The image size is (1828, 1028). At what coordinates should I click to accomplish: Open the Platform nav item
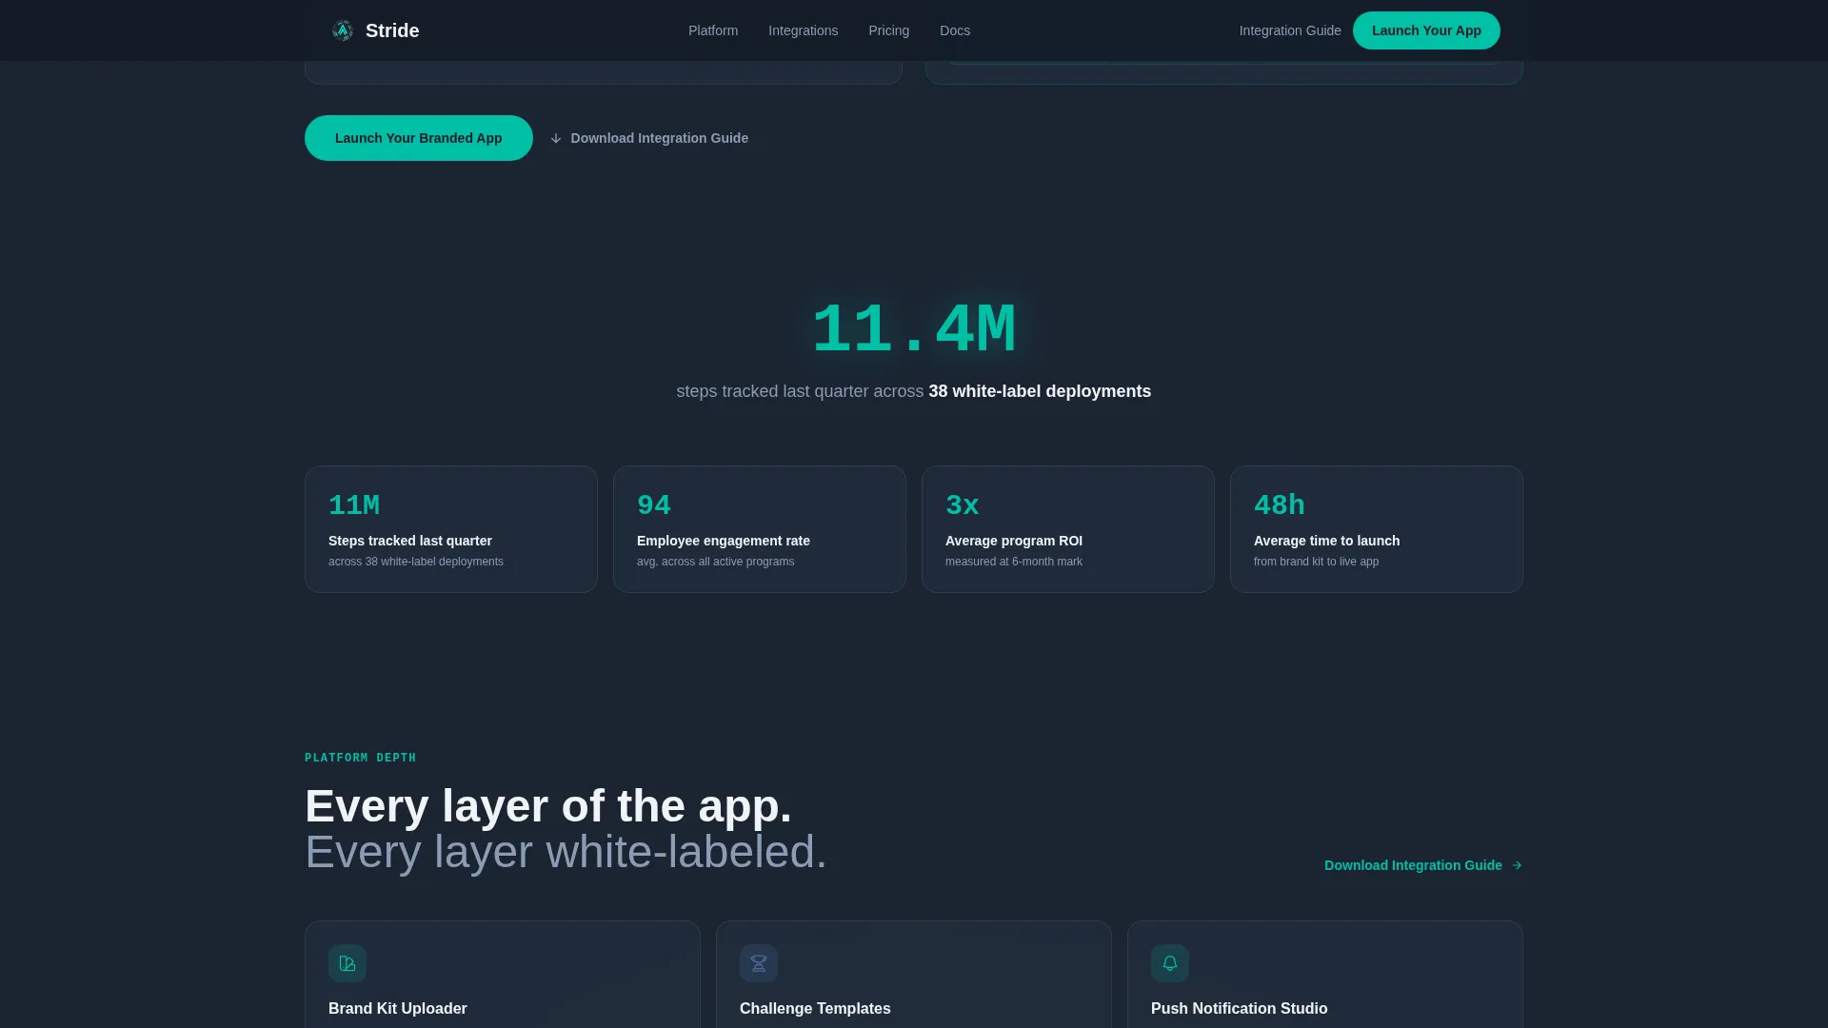tap(713, 30)
